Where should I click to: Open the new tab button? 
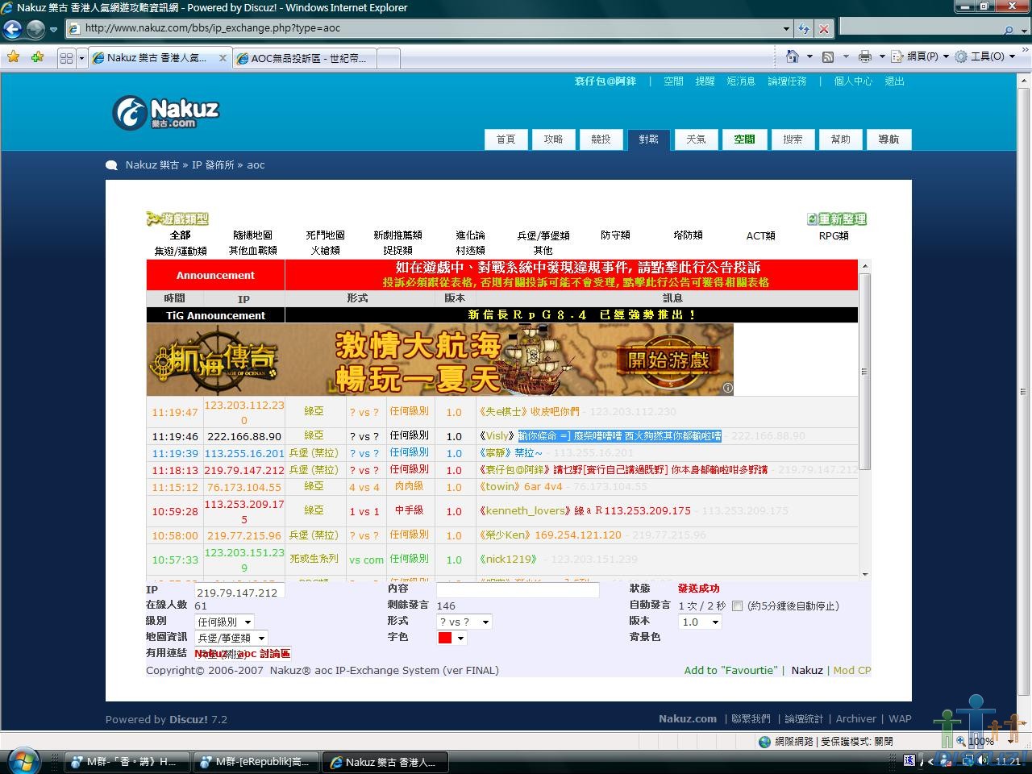[389, 58]
